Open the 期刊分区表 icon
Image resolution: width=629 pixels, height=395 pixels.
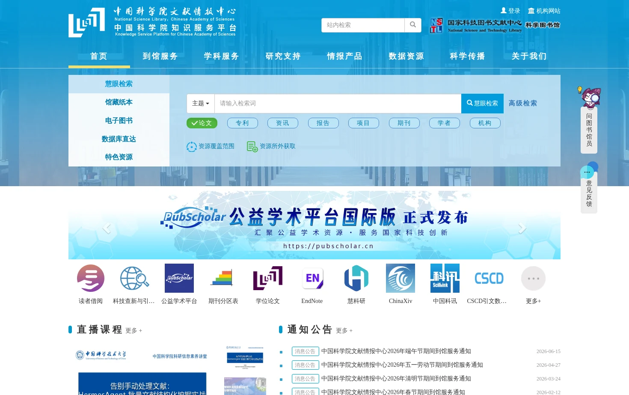[223, 278]
